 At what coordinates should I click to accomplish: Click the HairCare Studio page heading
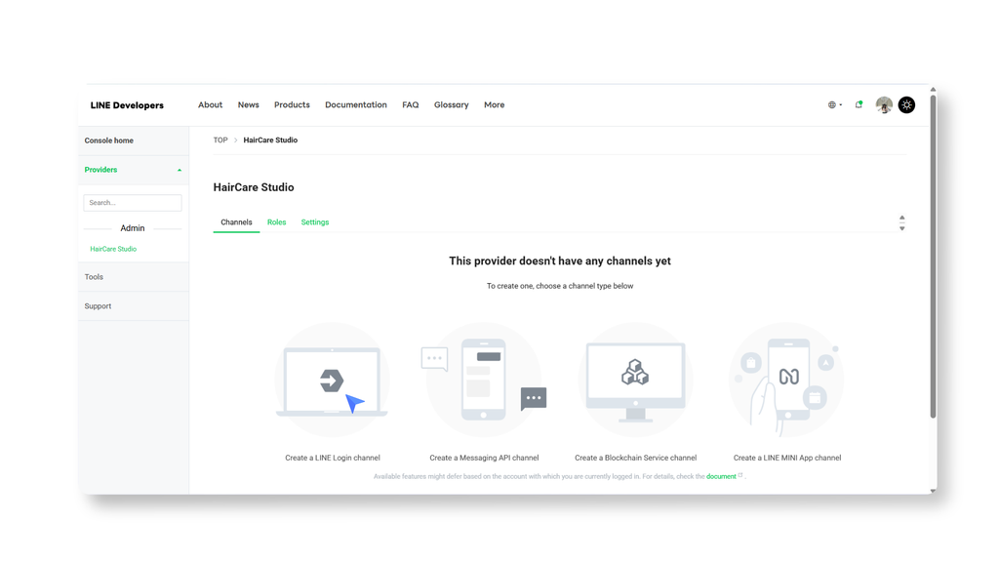pyautogui.click(x=254, y=187)
